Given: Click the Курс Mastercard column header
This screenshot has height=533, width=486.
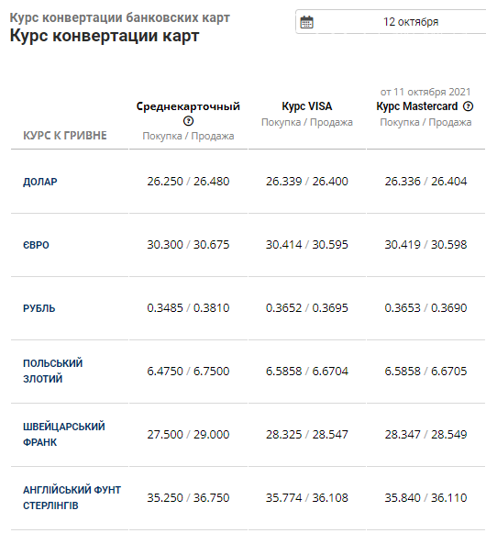Looking at the screenshot, I should pyautogui.click(x=417, y=106).
